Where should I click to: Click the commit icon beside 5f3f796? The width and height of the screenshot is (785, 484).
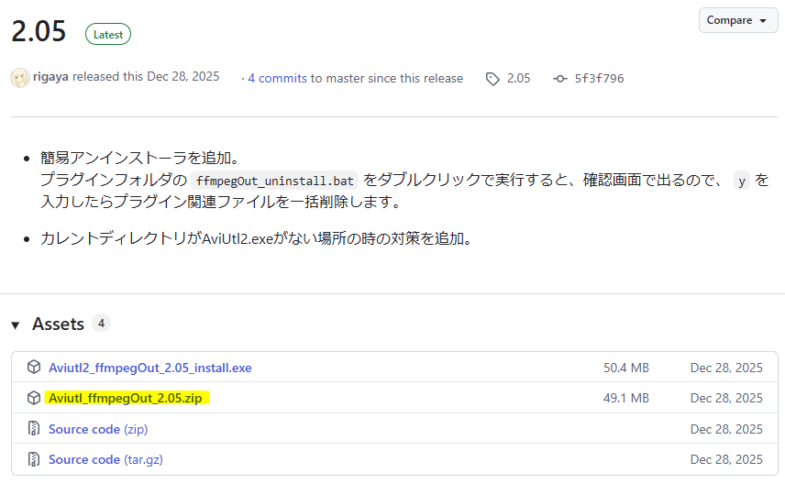click(560, 78)
